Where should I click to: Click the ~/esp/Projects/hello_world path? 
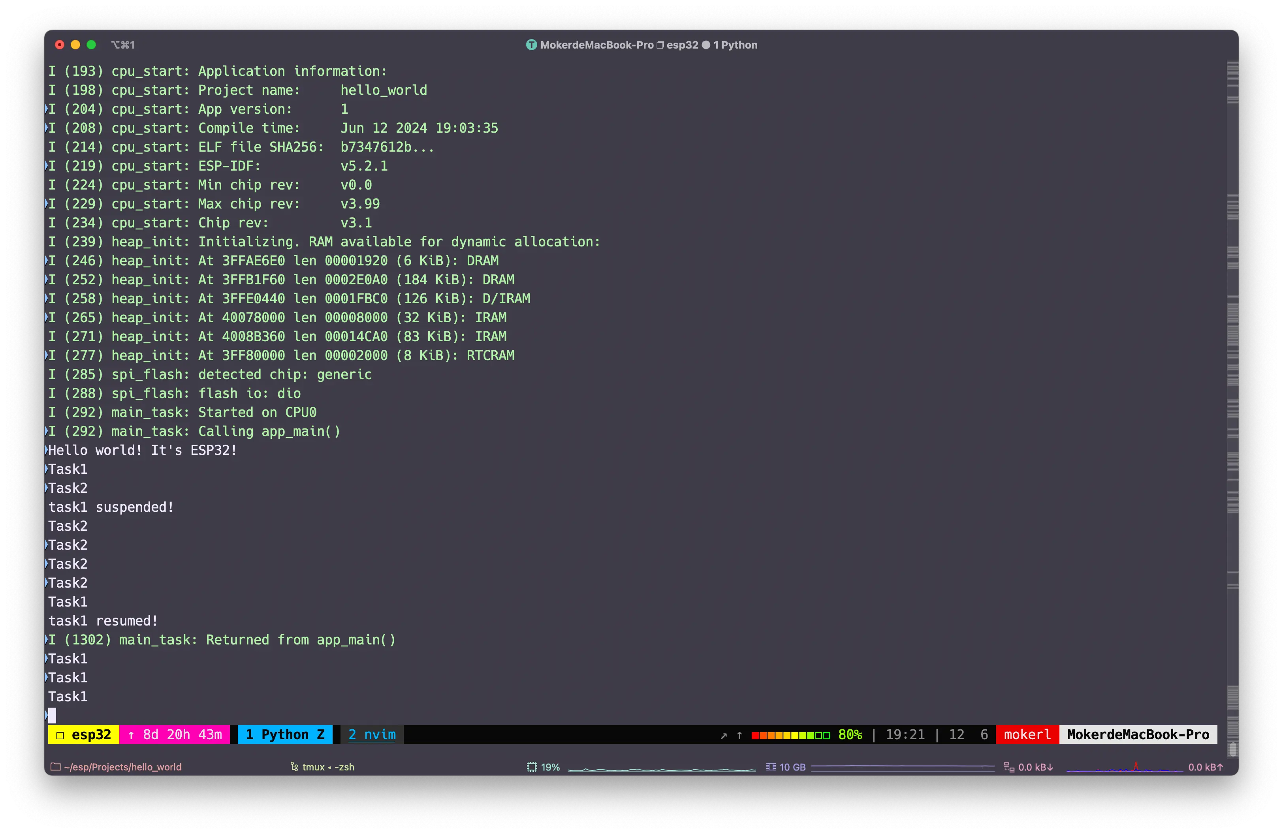click(122, 766)
